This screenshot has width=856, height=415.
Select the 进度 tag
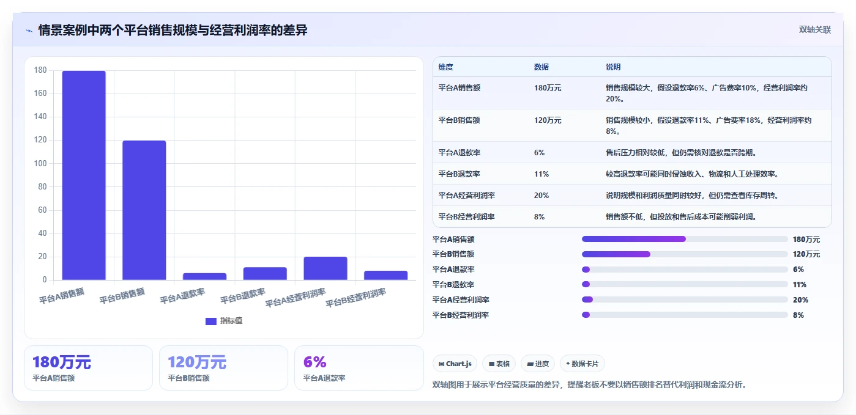(x=538, y=364)
